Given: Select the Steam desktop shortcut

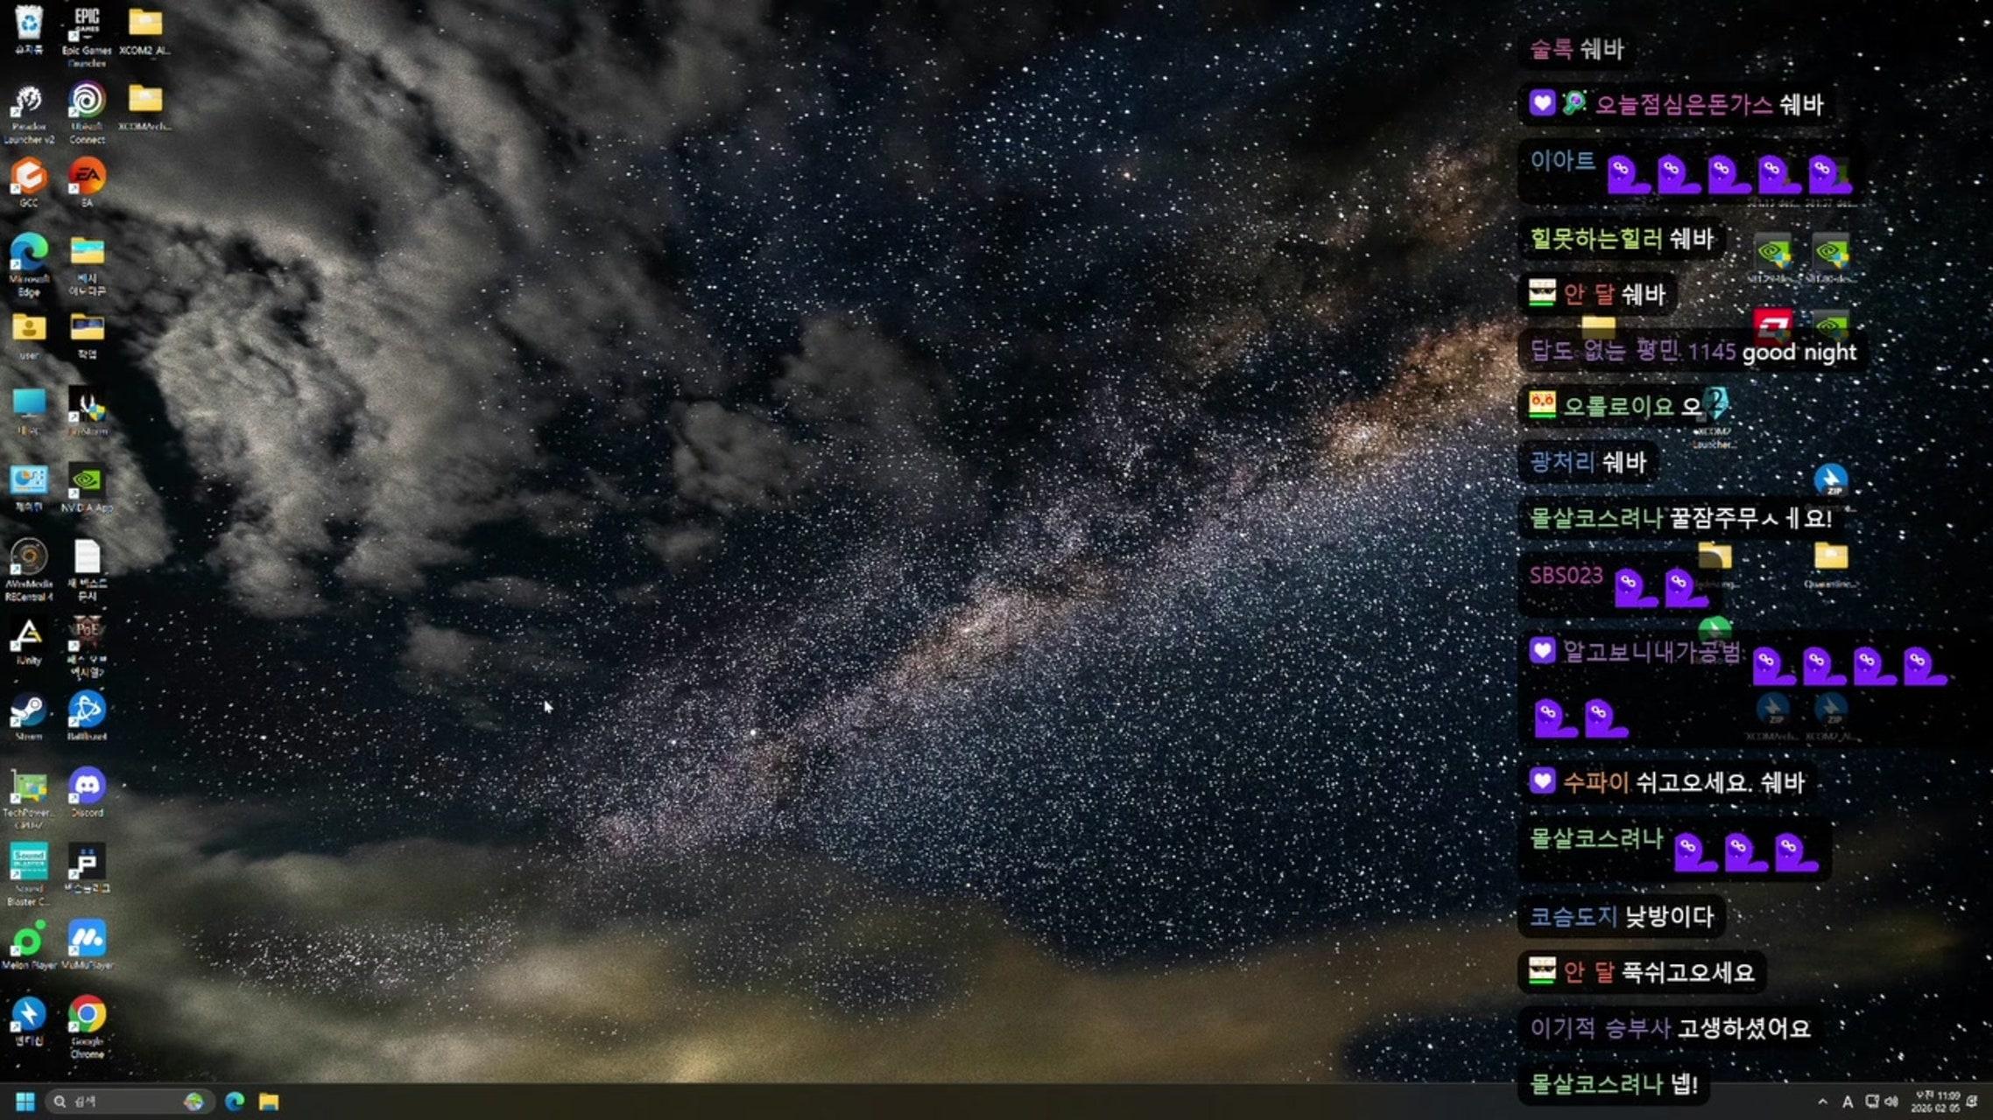Looking at the screenshot, I should coord(28,711).
